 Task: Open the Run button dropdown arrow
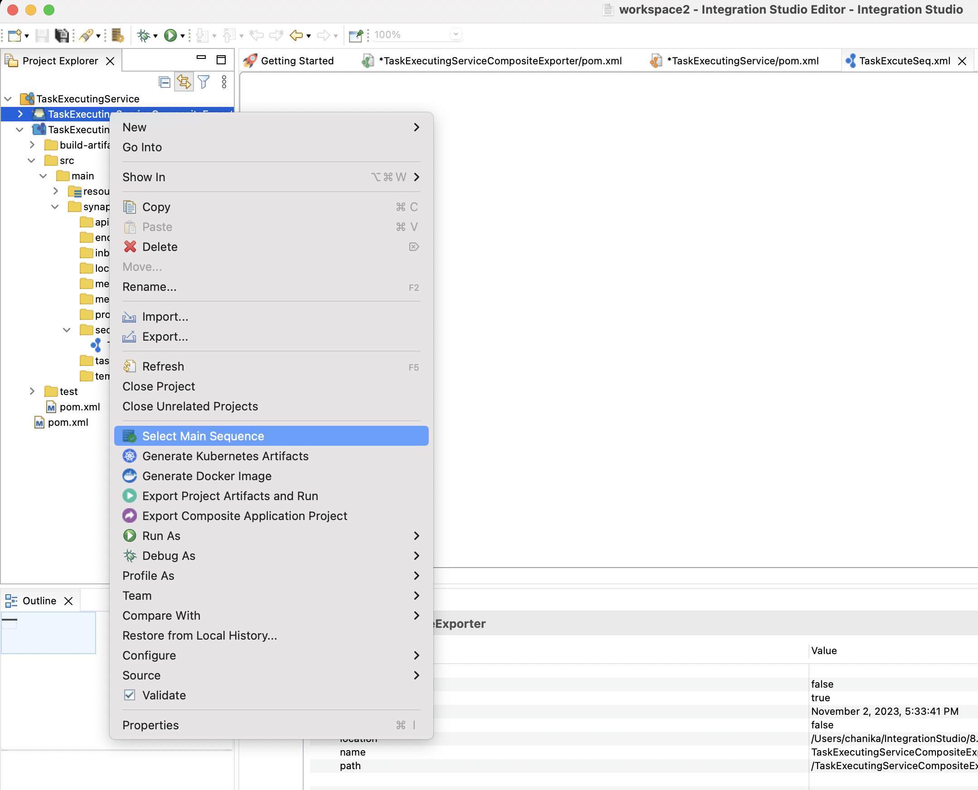point(183,36)
